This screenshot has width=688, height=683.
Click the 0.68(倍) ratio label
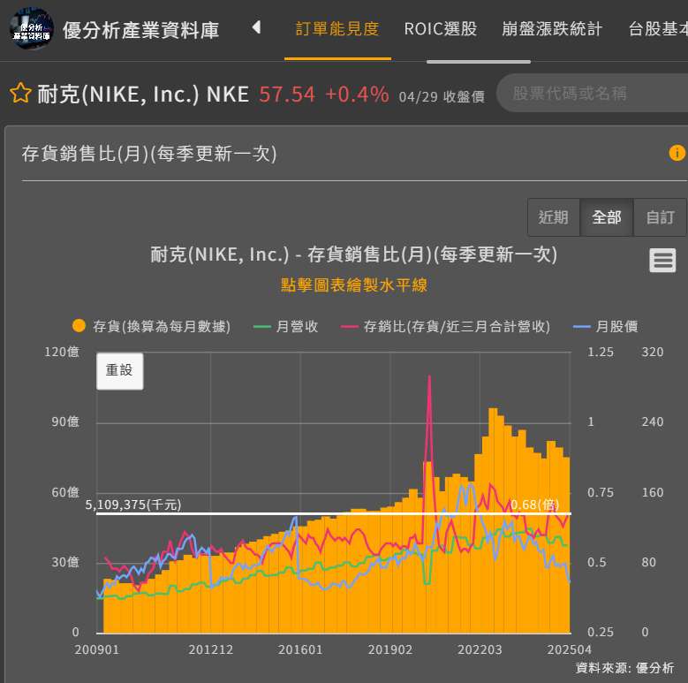pyautogui.click(x=534, y=505)
